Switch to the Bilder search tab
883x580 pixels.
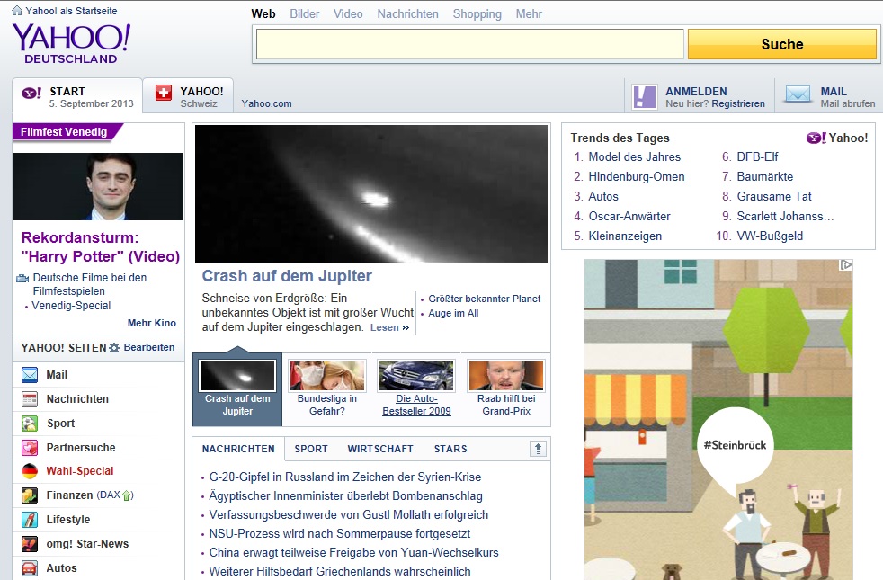click(305, 14)
